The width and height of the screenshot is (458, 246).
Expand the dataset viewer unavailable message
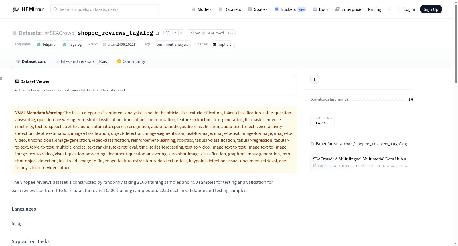[71, 90]
